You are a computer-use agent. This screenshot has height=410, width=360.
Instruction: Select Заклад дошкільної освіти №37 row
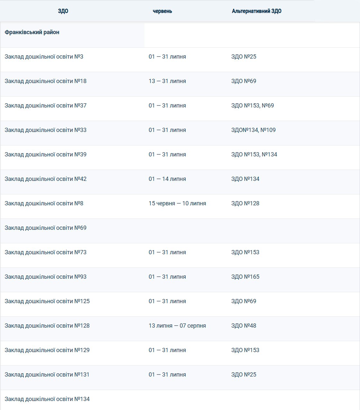click(x=180, y=109)
